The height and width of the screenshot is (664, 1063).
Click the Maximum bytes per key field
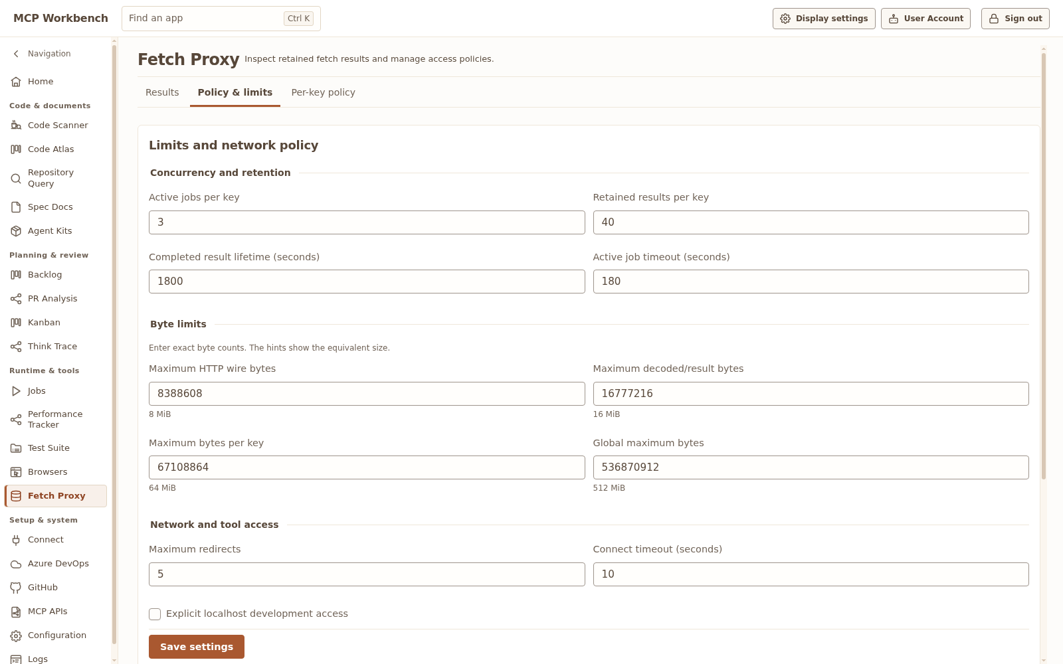point(367,467)
